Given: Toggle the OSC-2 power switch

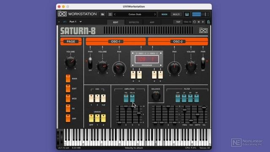Looking at the screenshot, I should point(203,63).
